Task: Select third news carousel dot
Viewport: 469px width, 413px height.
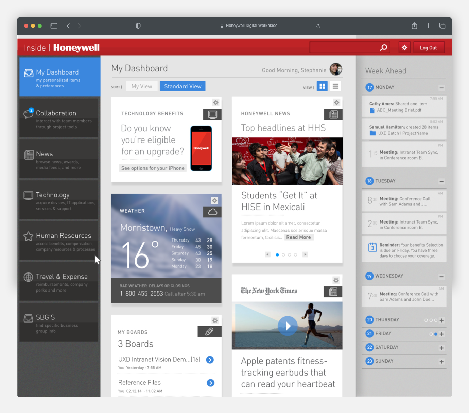Action: pyautogui.click(x=290, y=255)
